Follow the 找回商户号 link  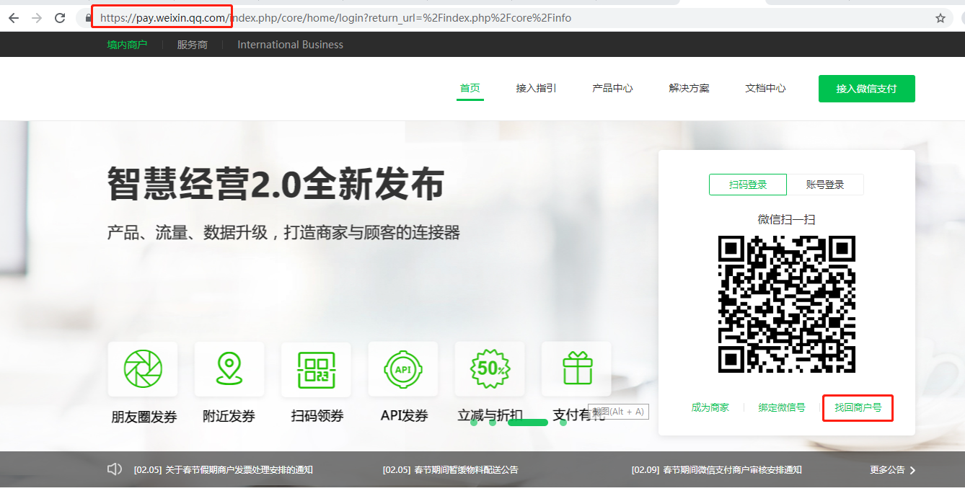858,407
